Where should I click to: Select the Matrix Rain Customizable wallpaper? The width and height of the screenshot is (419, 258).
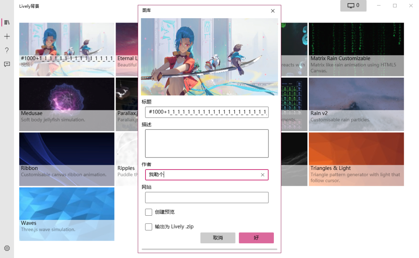[356, 49]
